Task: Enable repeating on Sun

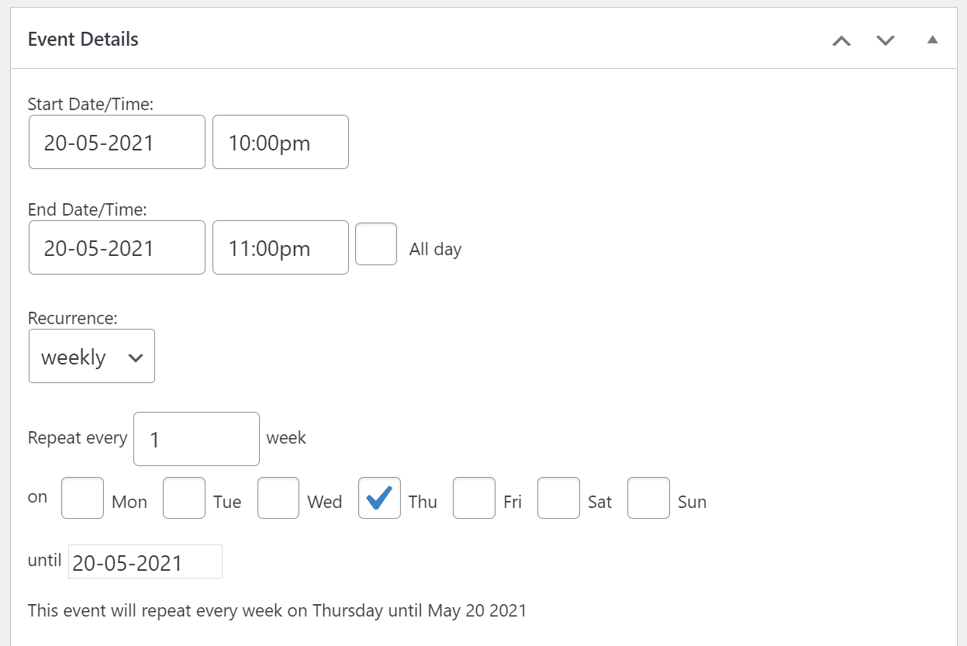Action: (x=648, y=497)
